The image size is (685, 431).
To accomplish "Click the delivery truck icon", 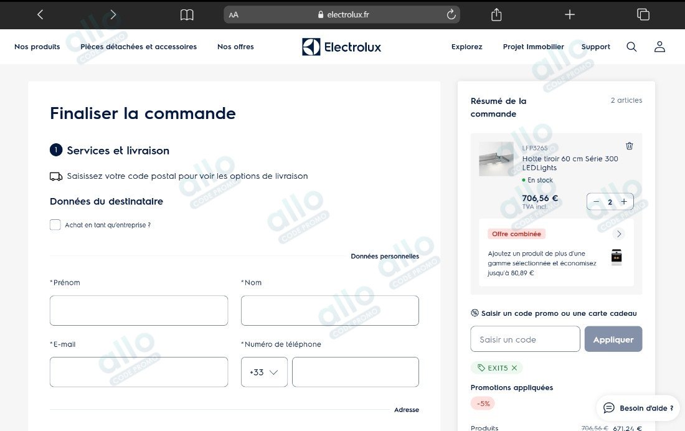I will (x=56, y=176).
